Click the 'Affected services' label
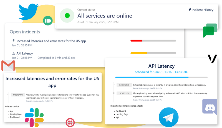This screenshot has width=222, height=128. [x=12, y=106]
